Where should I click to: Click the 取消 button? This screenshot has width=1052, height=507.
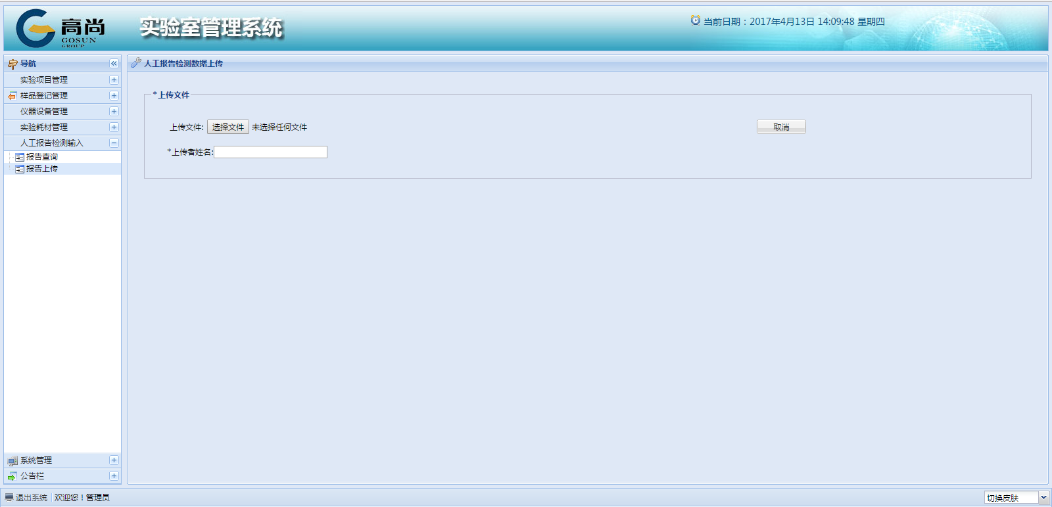pyautogui.click(x=781, y=127)
